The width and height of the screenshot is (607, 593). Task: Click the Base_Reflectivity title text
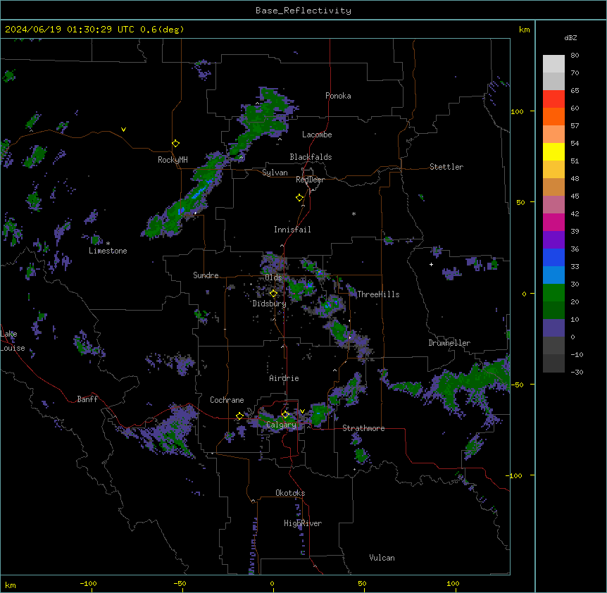pos(303,11)
